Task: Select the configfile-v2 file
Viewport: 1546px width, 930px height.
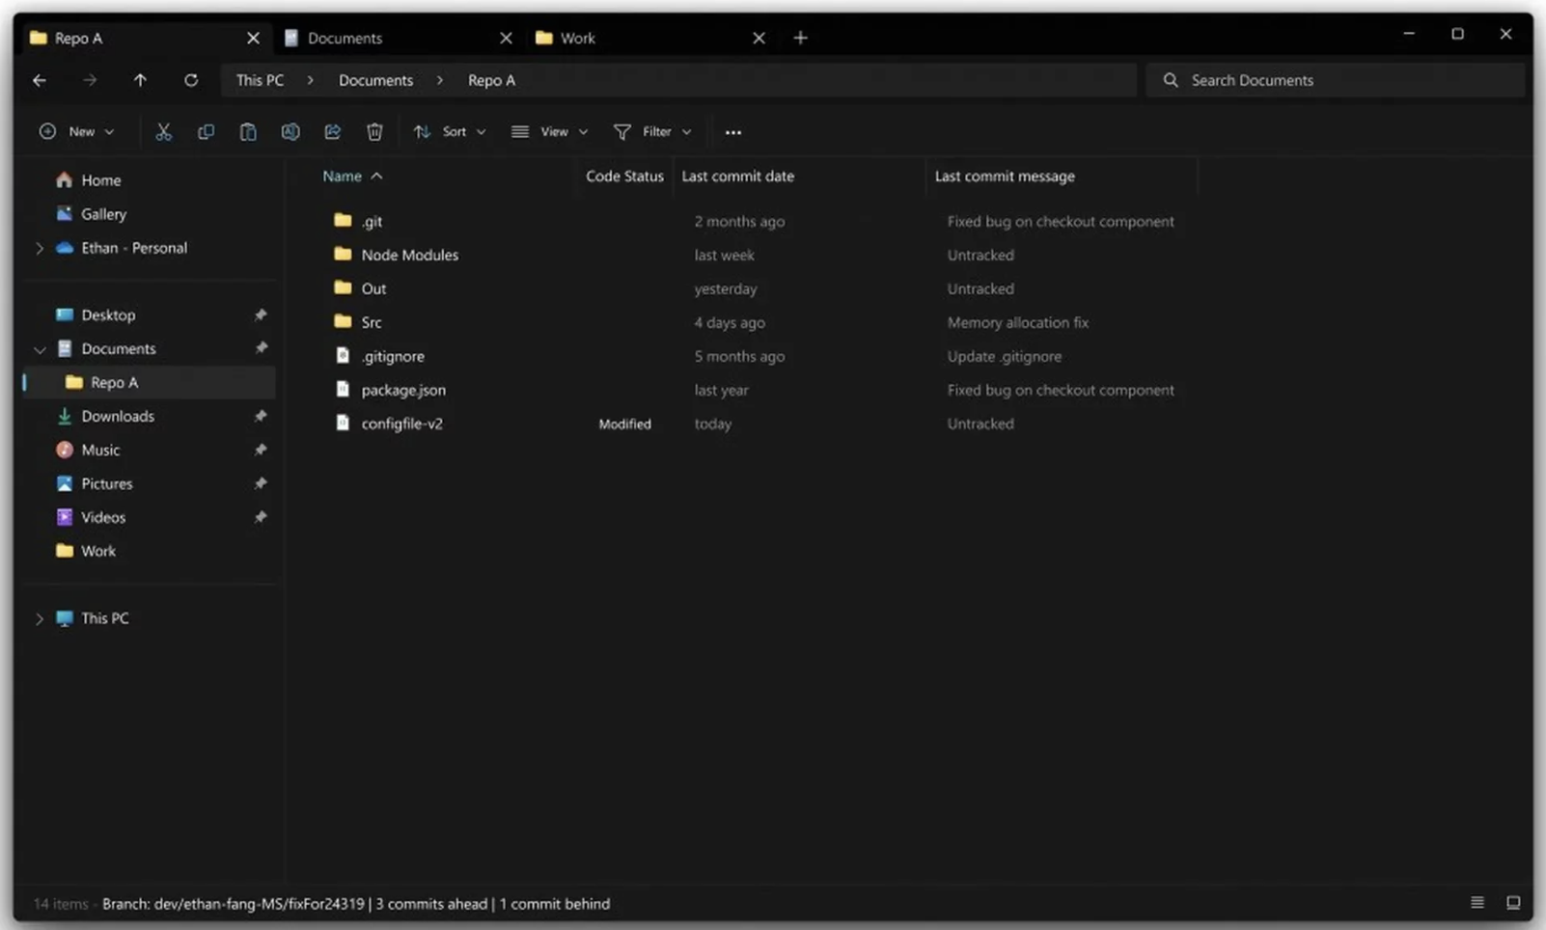Action: pyautogui.click(x=401, y=424)
